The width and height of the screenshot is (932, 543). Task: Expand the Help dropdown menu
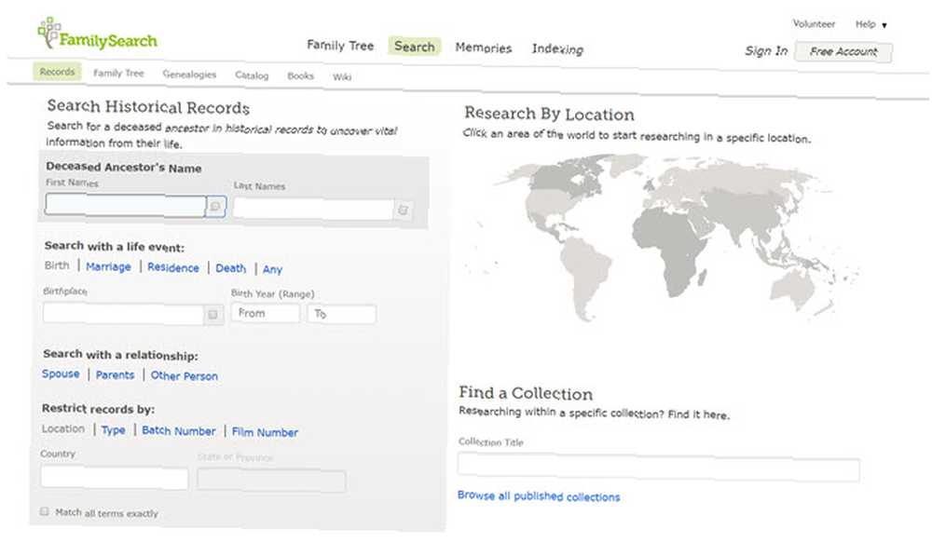click(870, 24)
